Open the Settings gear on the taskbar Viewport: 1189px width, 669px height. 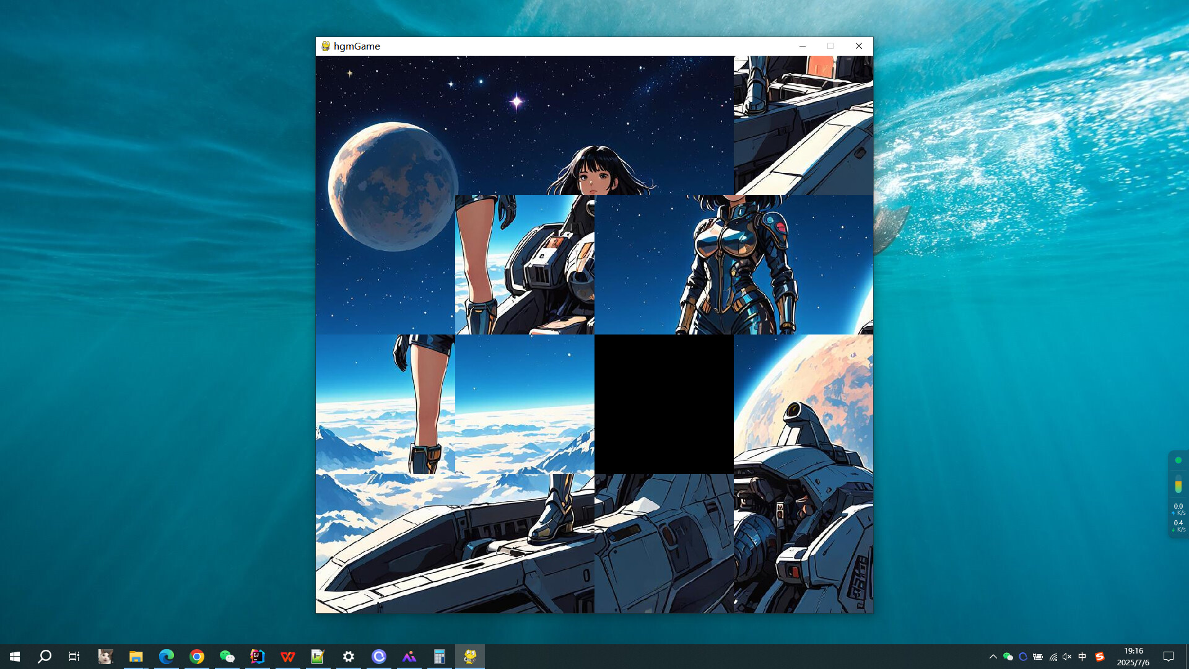(348, 657)
